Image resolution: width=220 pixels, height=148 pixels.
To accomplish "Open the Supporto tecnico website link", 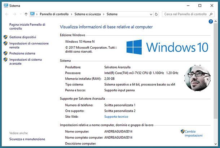I will [116, 117].
